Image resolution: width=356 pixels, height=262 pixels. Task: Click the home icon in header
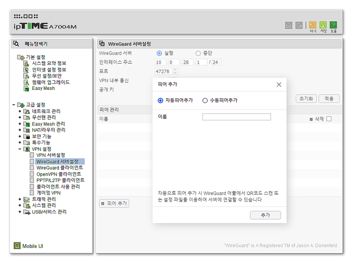tap(288, 25)
